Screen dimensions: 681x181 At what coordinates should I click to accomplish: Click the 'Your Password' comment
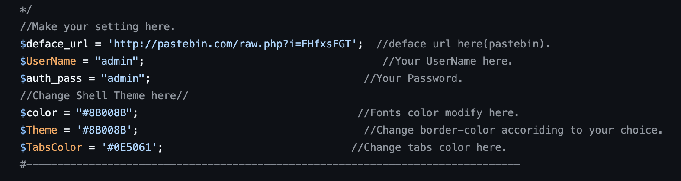[x=413, y=78]
